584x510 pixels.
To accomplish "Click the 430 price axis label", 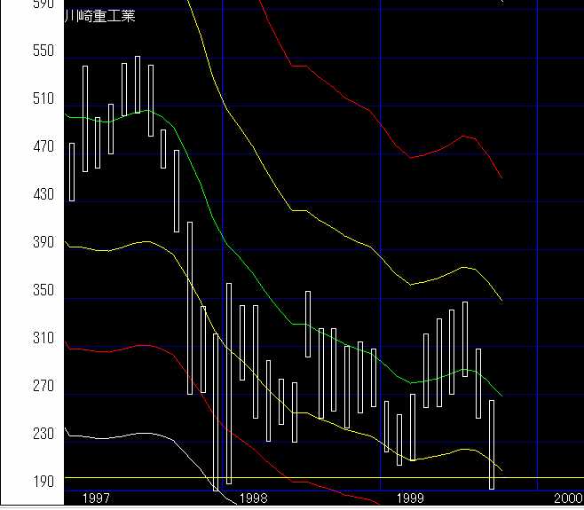I will [43, 195].
